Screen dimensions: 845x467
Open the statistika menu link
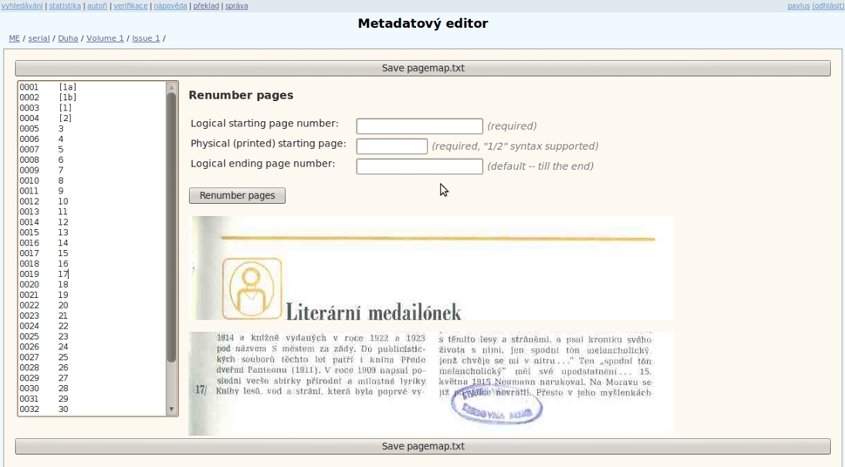65,6
